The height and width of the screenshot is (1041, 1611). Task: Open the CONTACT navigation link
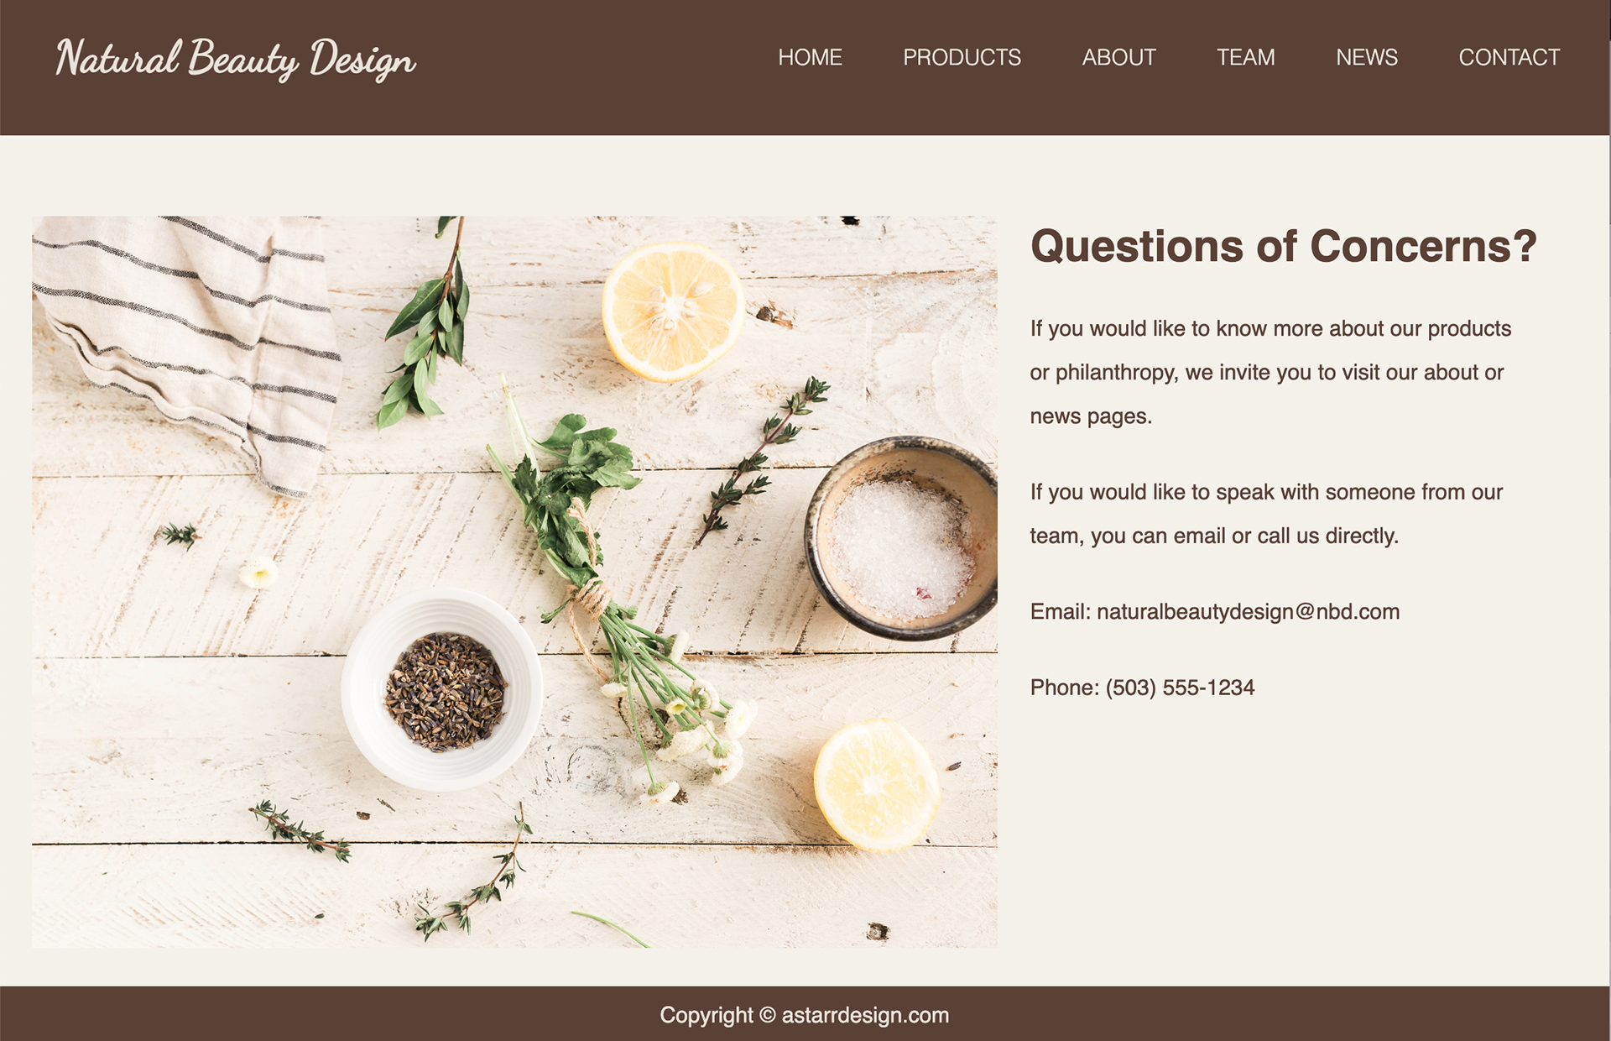pyautogui.click(x=1509, y=57)
